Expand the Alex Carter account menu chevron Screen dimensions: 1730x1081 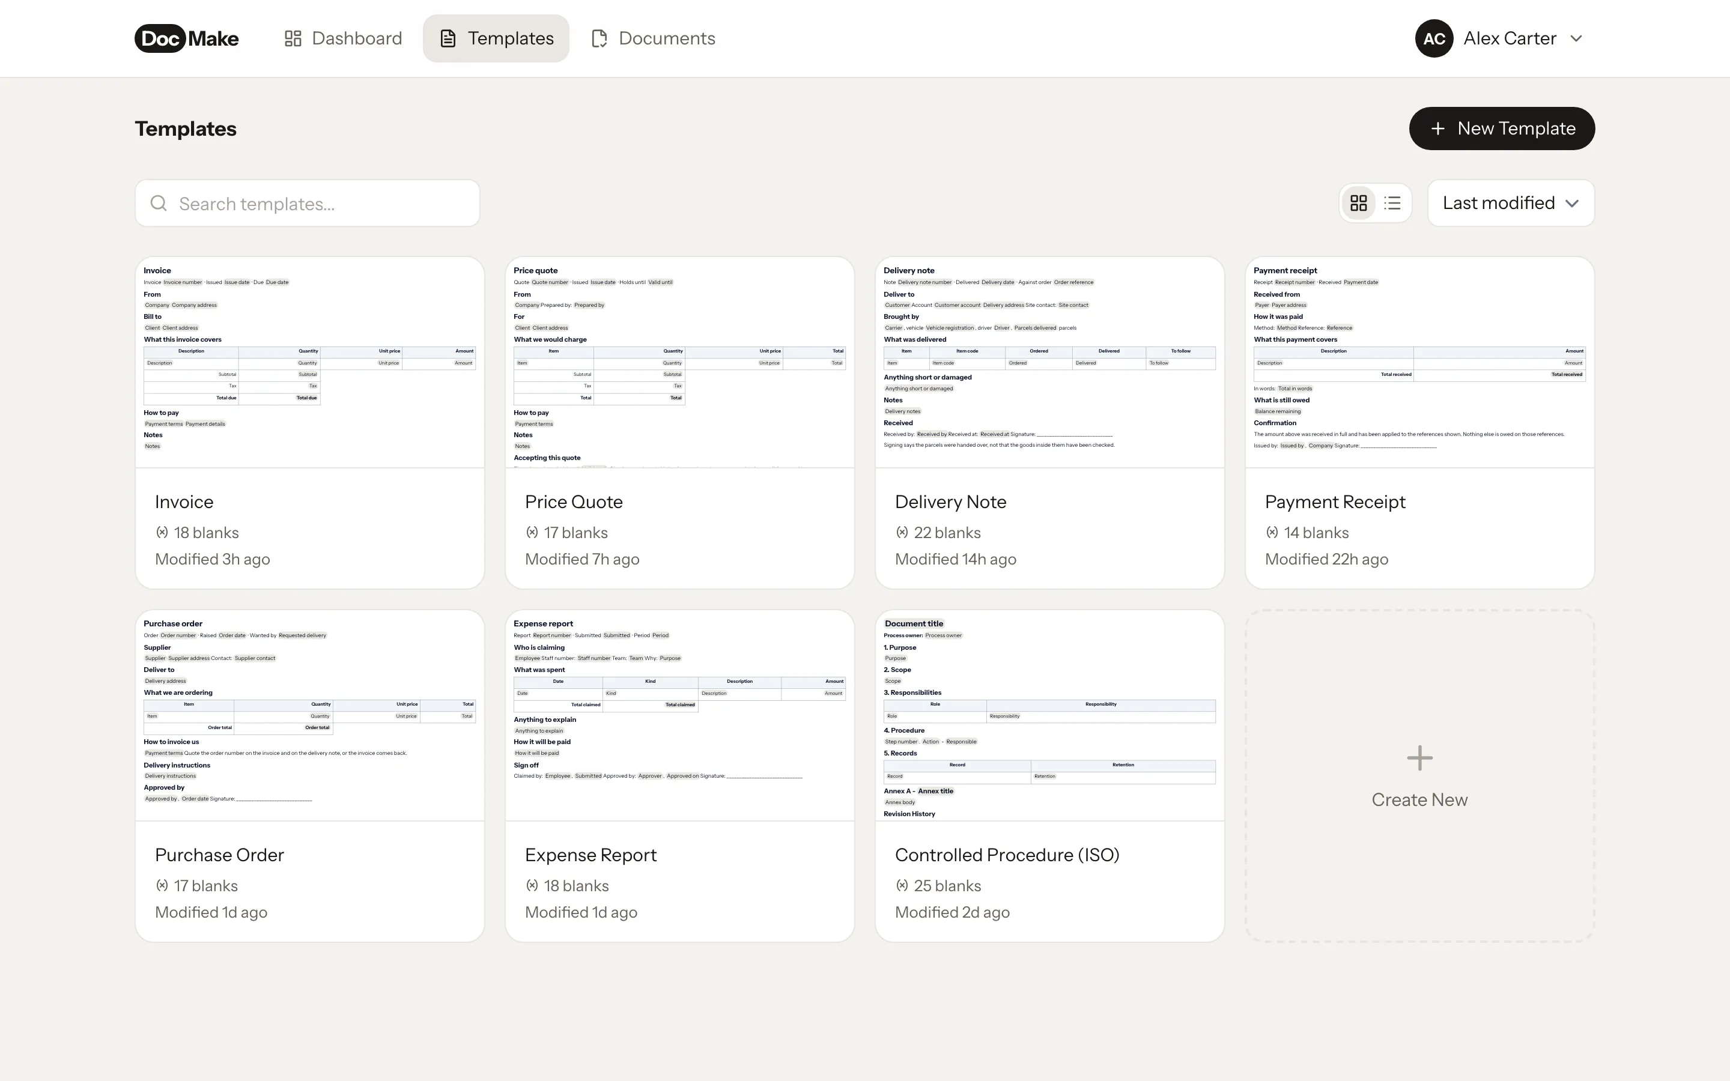coord(1576,38)
